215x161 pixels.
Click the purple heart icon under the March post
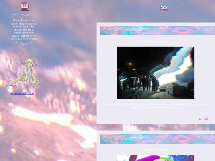tap(200, 119)
